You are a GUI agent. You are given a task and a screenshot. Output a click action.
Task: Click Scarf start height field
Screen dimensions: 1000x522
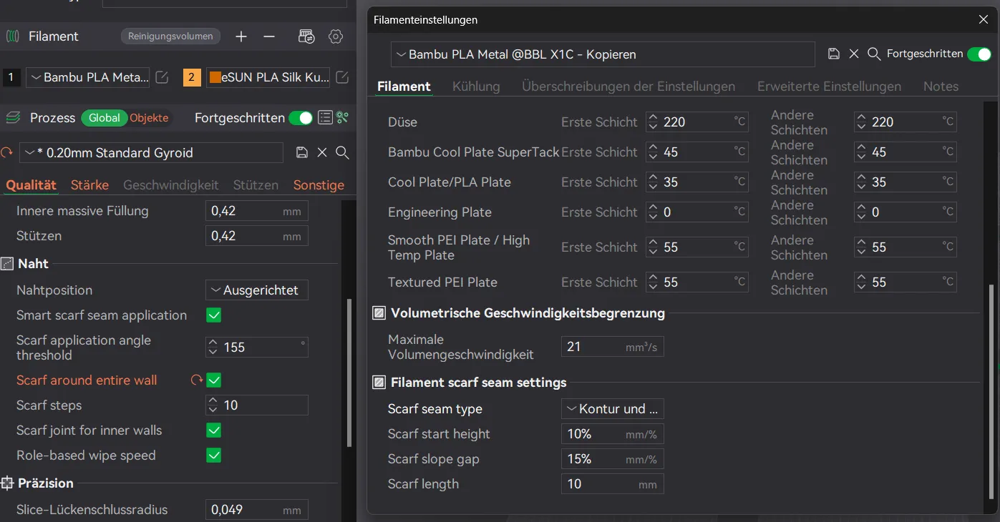613,434
